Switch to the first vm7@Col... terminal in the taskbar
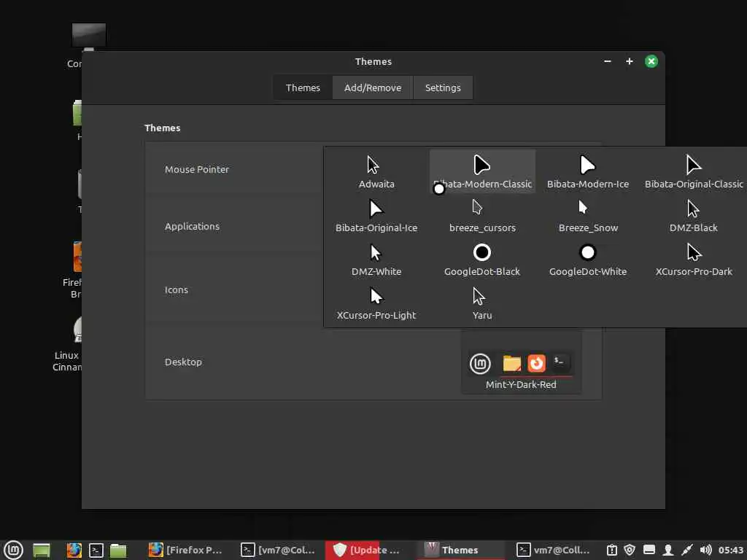This screenshot has height=560, width=747. tap(278, 551)
